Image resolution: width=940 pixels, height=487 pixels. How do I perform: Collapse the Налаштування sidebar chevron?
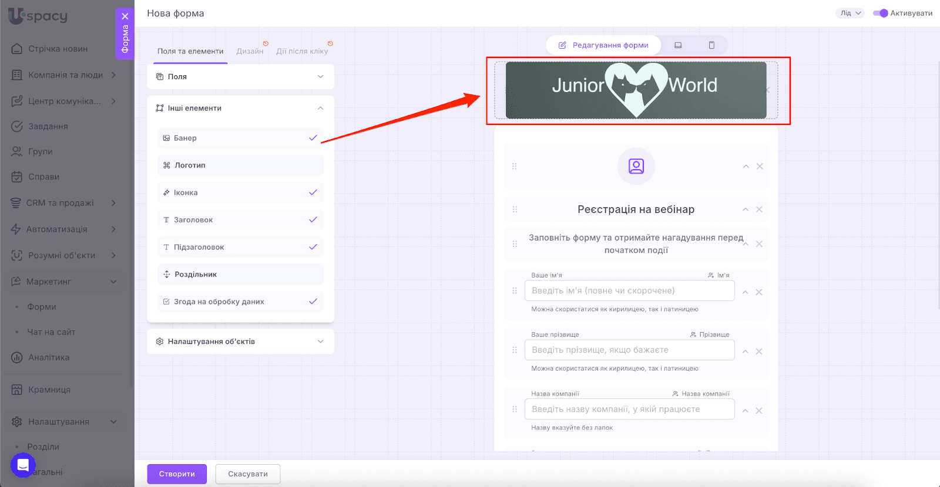coord(113,422)
